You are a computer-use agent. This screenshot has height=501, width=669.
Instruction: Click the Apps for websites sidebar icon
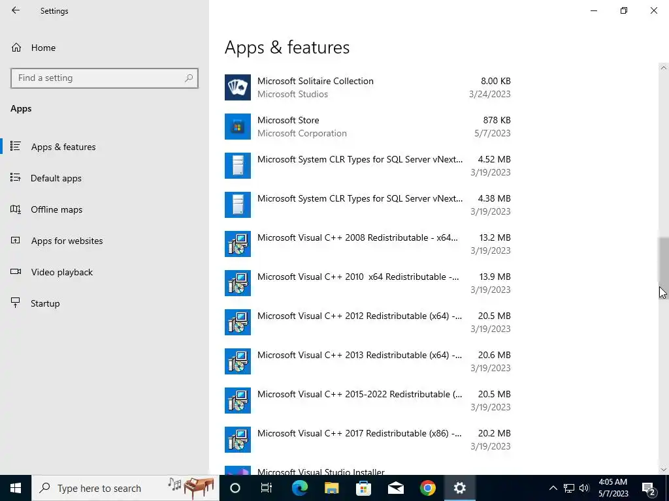tap(16, 240)
